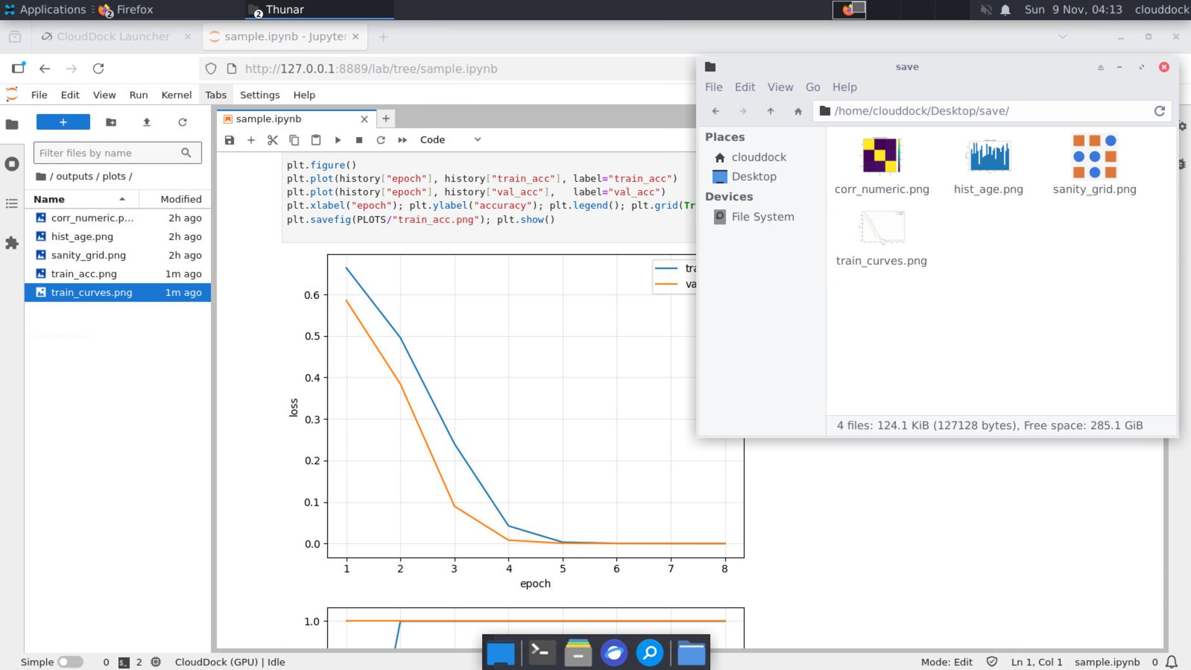Open the cell type dropdown showing Code
The height and width of the screenshot is (670, 1191).
coord(451,140)
